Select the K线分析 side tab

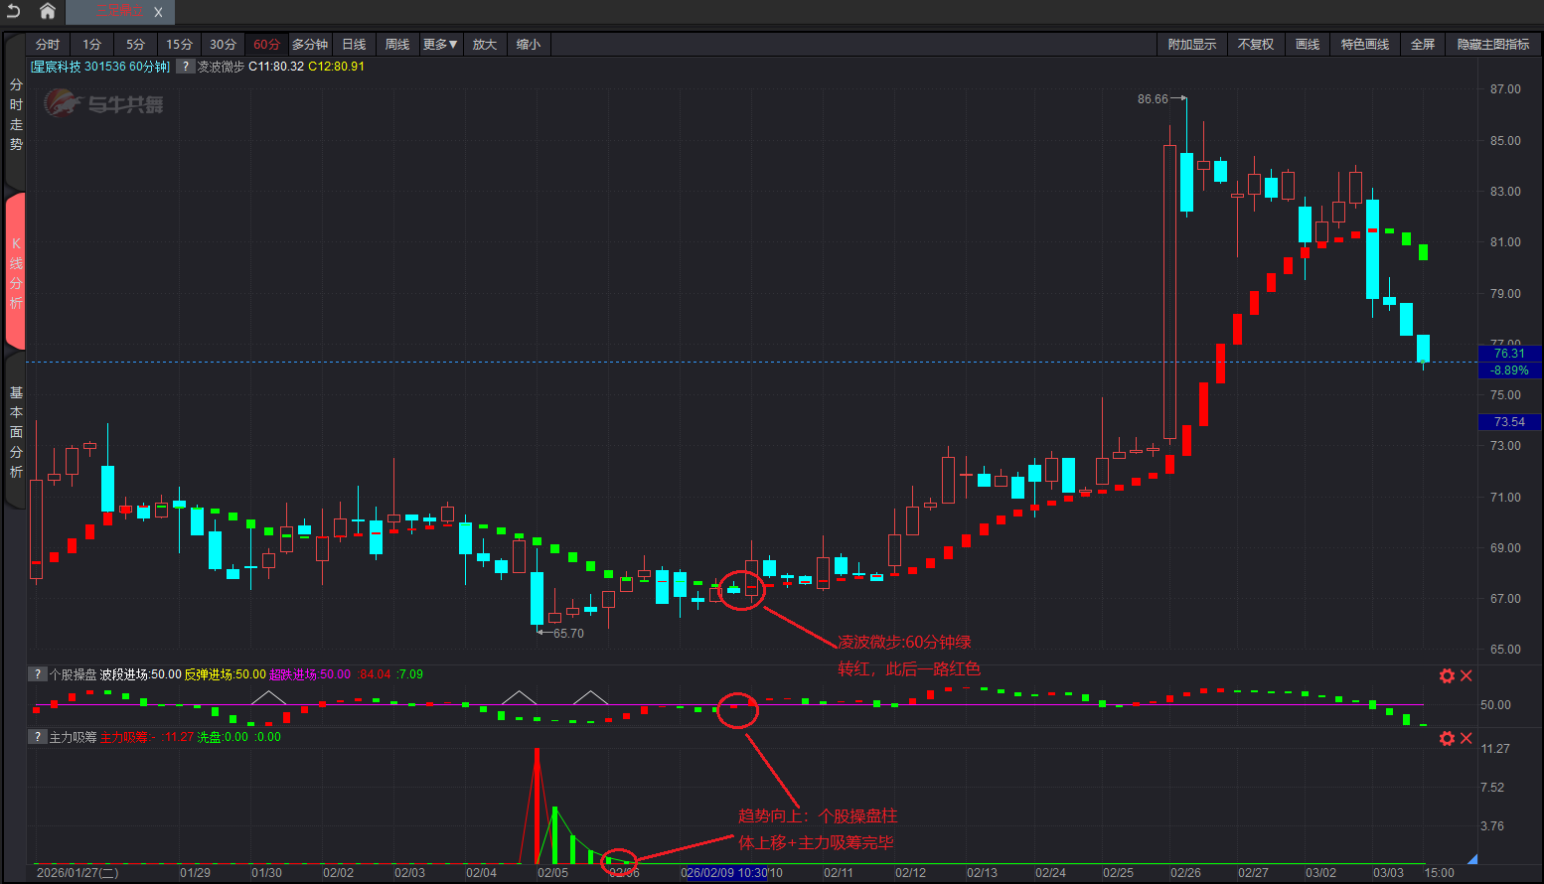tap(16, 273)
